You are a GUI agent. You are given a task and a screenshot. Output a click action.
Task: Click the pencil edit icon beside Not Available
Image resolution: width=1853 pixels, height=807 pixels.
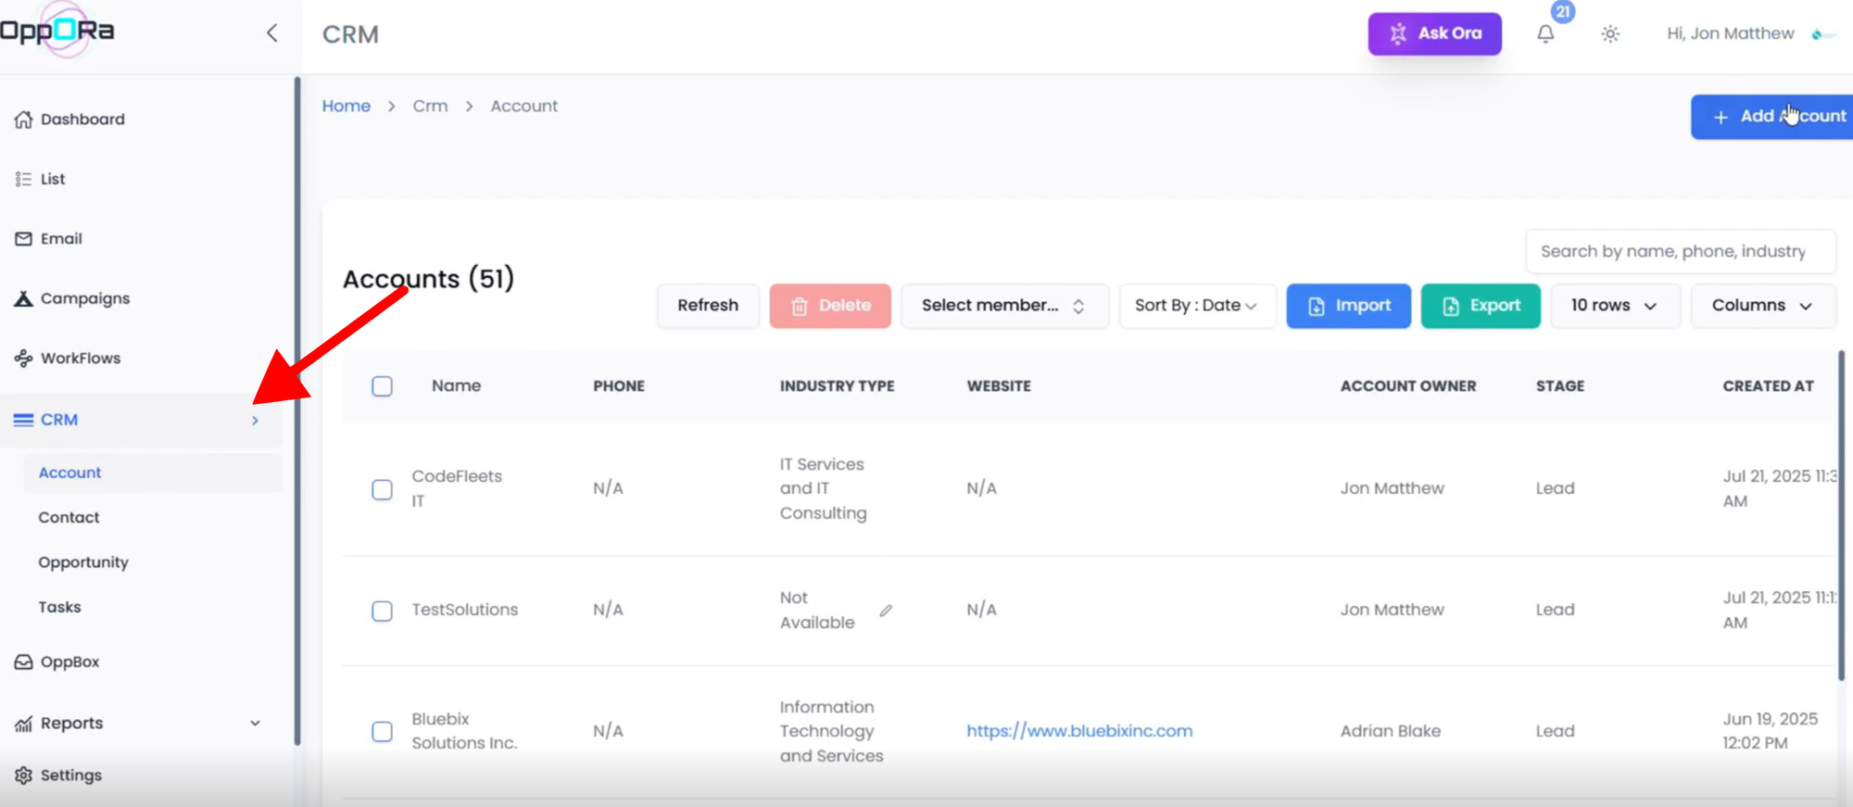coord(886,611)
